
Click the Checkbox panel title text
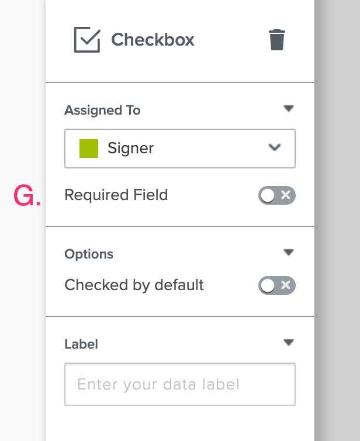pos(153,40)
